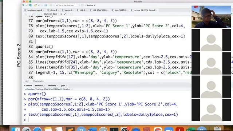
Task: Switch to functions_soap.R tab
Action: point(35,10)
